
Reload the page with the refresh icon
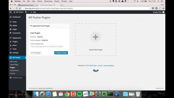point(17,8)
